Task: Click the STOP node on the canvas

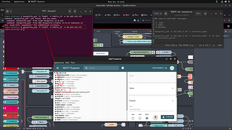Action: pyautogui.click(x=165, y=52)
